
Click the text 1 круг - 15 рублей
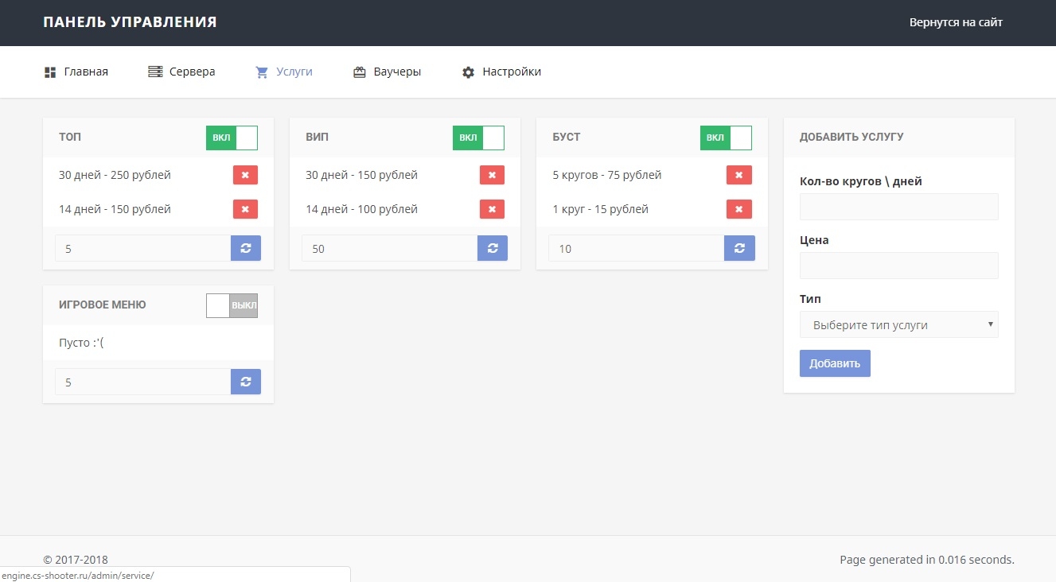[x=601, y=209]
